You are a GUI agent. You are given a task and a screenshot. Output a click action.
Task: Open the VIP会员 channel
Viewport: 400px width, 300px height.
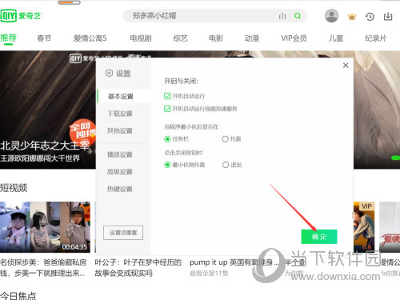click(294, 38)
